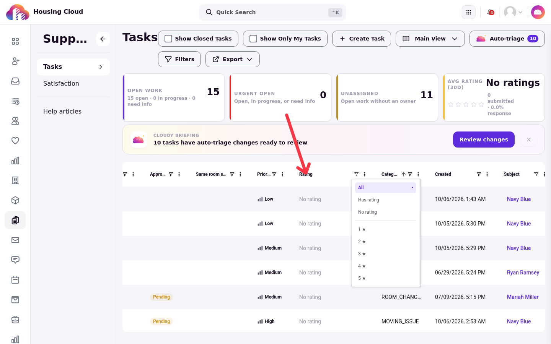This screenshot has height=344, width=551.
Task: Click the Create Task button
Action: click(362, 39)
